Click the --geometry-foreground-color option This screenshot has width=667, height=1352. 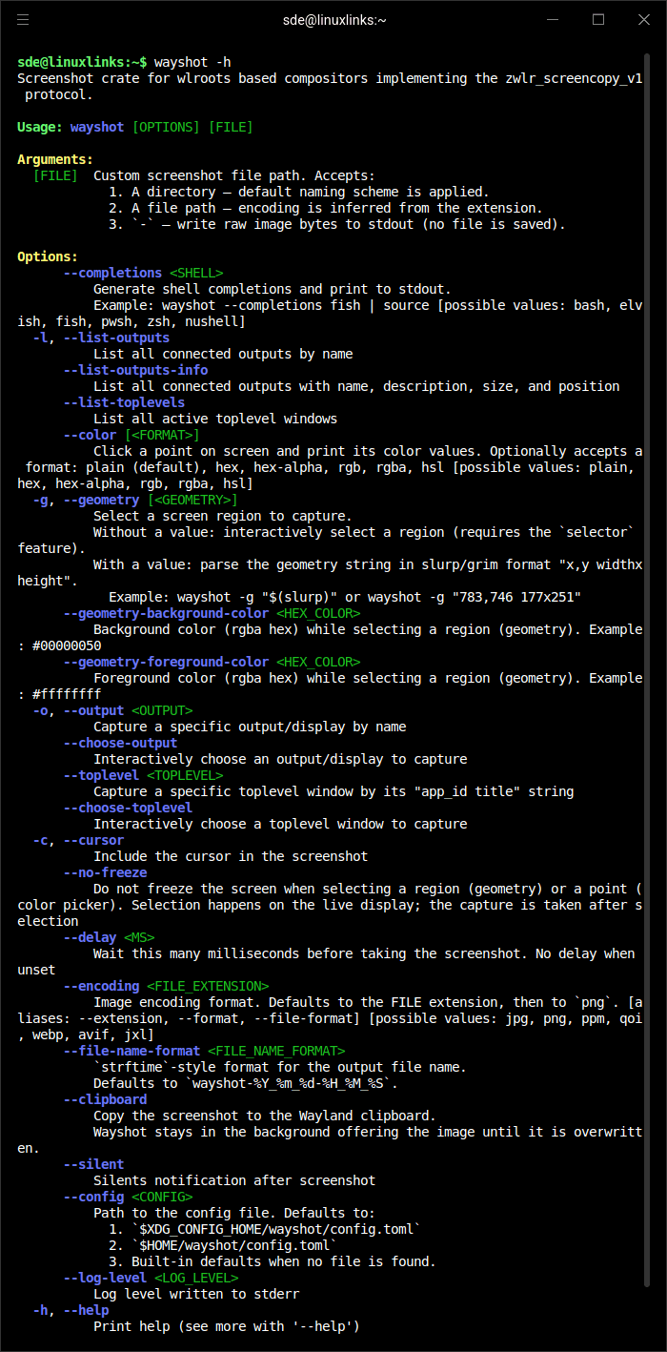pos(166,662)
